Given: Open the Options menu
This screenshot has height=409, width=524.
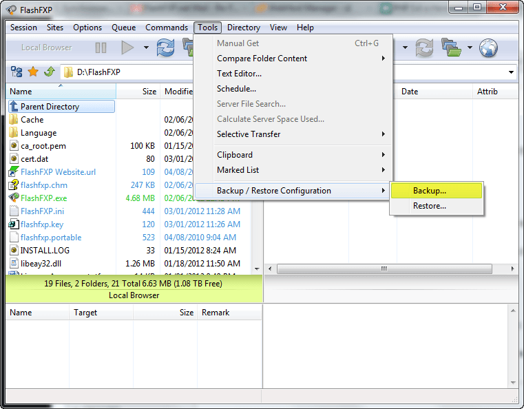Looking at the screenshot, I should pos(87,28).
